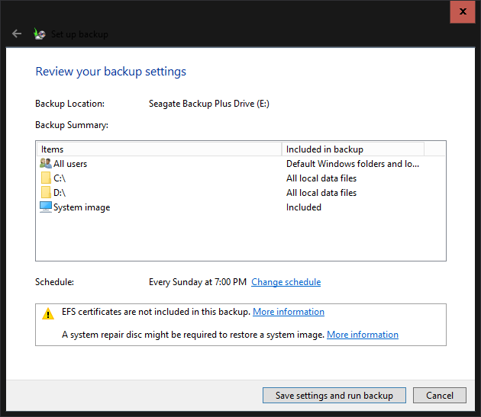Open More information about system repair disc

tap(363, 335)
